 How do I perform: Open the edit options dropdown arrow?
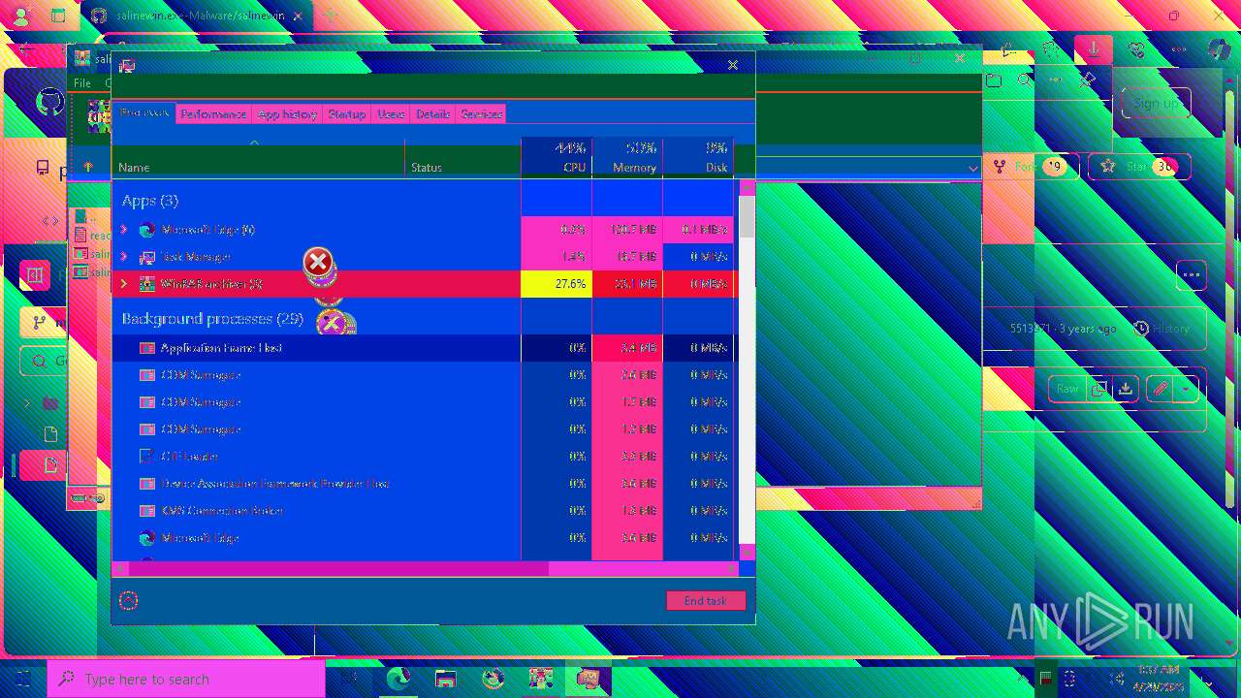tap(1186, 389)
